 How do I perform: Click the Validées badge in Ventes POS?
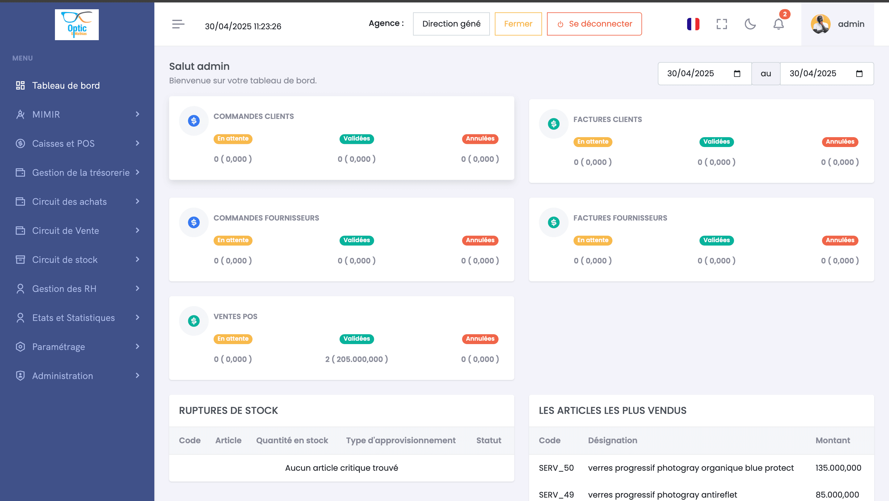click(357, 339)
